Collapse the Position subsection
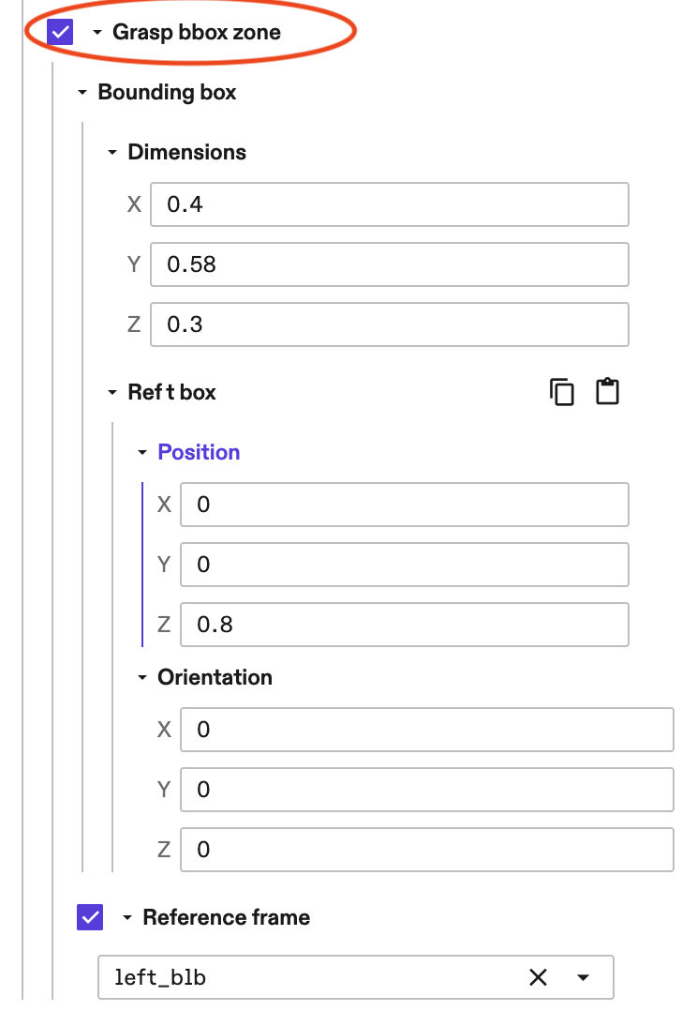Screen dimensions: 697x1011 tap(142, 453)
